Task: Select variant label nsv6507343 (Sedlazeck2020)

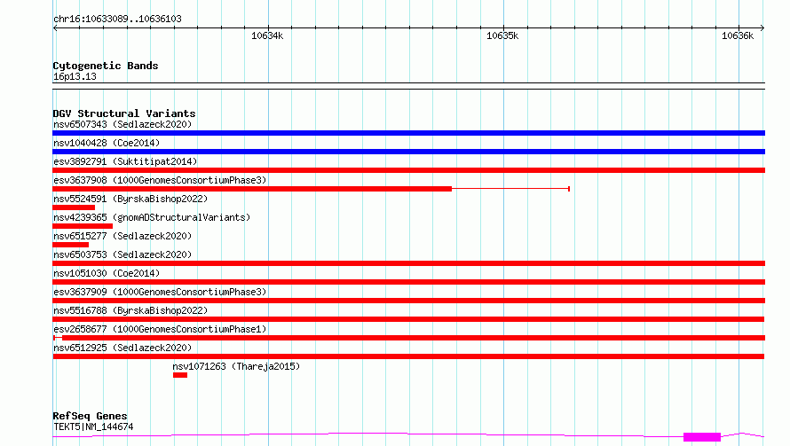Action: click(122, 124)
